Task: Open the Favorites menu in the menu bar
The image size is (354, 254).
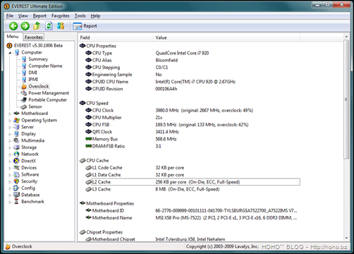Action: tap(61, 16)
